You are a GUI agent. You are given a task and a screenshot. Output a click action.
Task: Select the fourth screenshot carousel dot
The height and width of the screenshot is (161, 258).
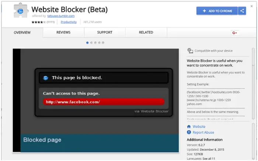(99, 43)
